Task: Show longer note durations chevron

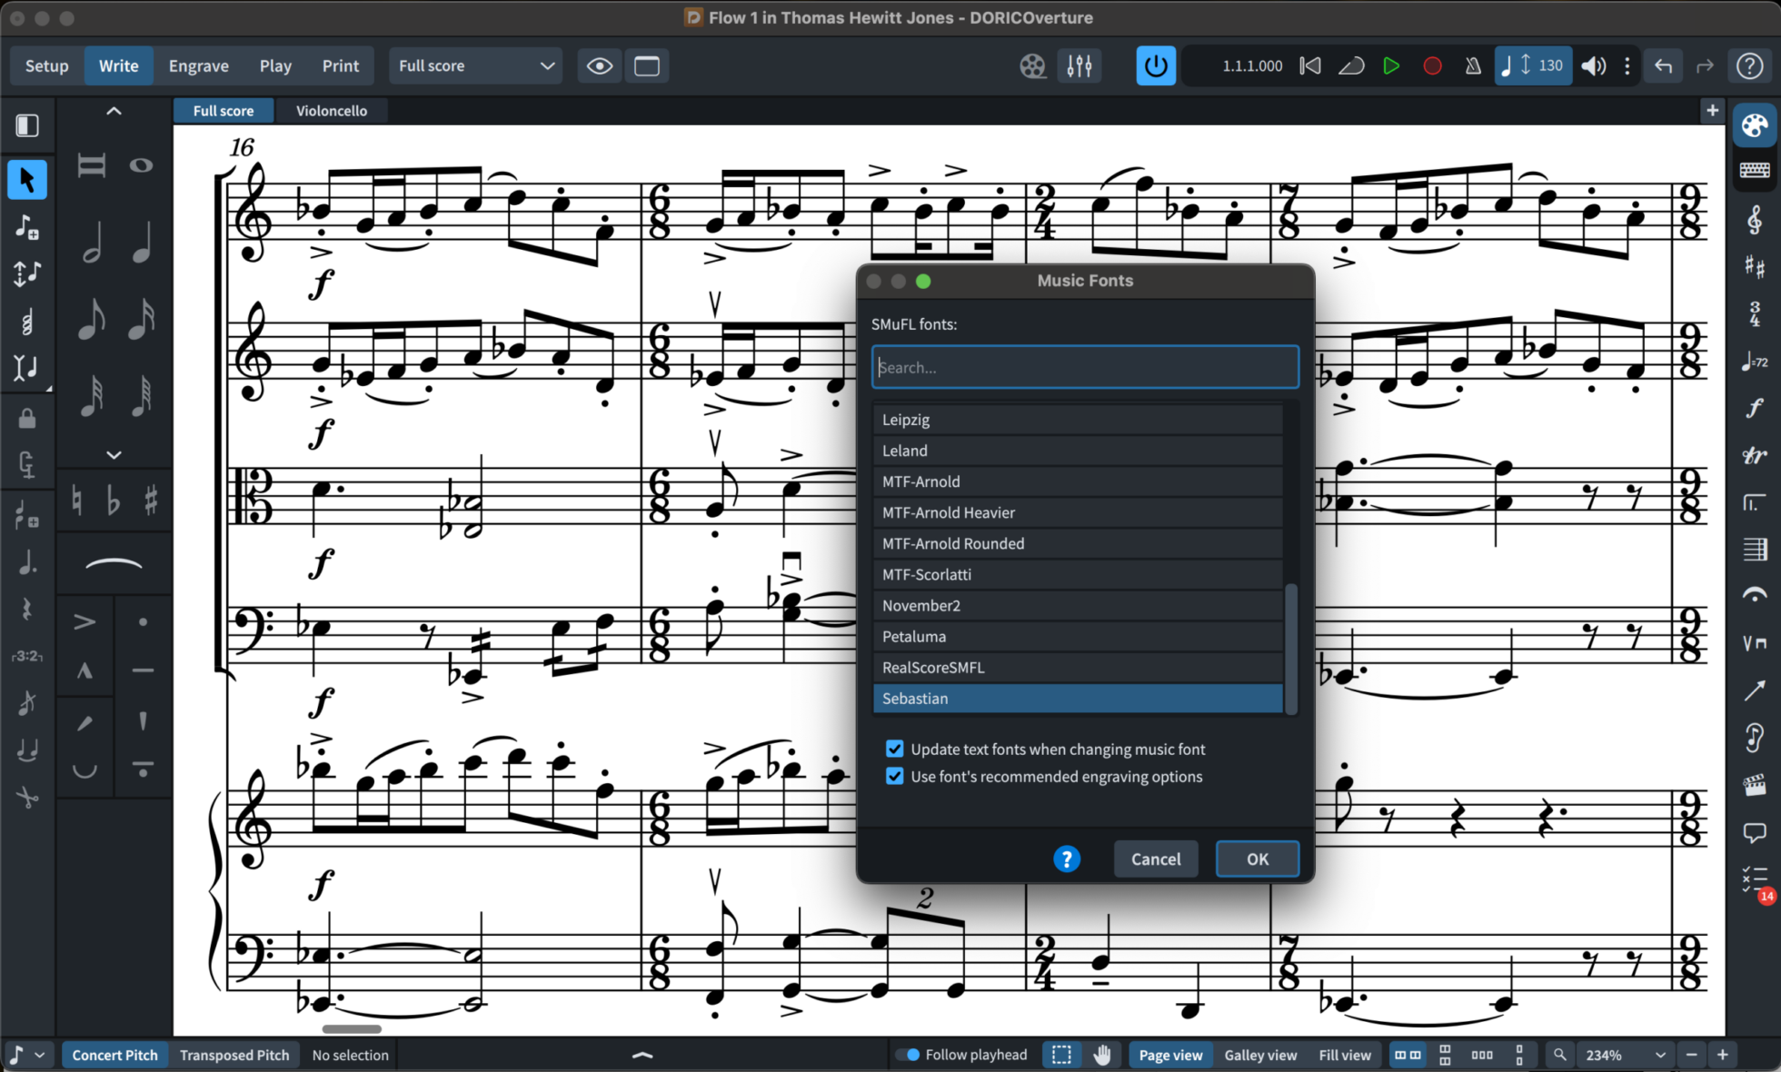Action: pos(114,111)
